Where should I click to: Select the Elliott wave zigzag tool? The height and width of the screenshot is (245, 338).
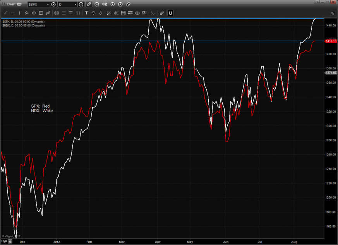pos(153,13)
